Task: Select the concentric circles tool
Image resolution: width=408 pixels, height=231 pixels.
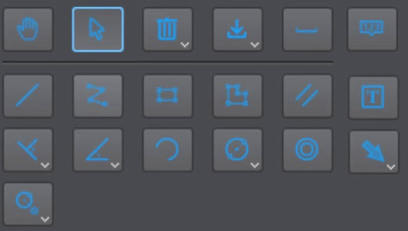Action: pos(307,150)
